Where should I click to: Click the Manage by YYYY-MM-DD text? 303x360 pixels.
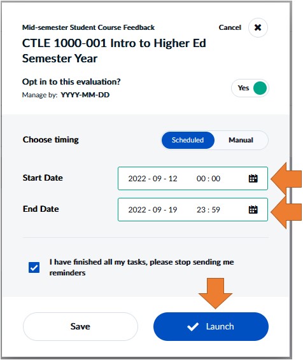pos(66,95)
